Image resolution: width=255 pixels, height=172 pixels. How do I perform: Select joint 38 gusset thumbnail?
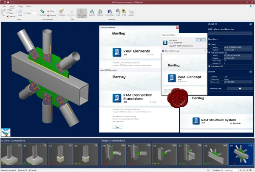215,154
